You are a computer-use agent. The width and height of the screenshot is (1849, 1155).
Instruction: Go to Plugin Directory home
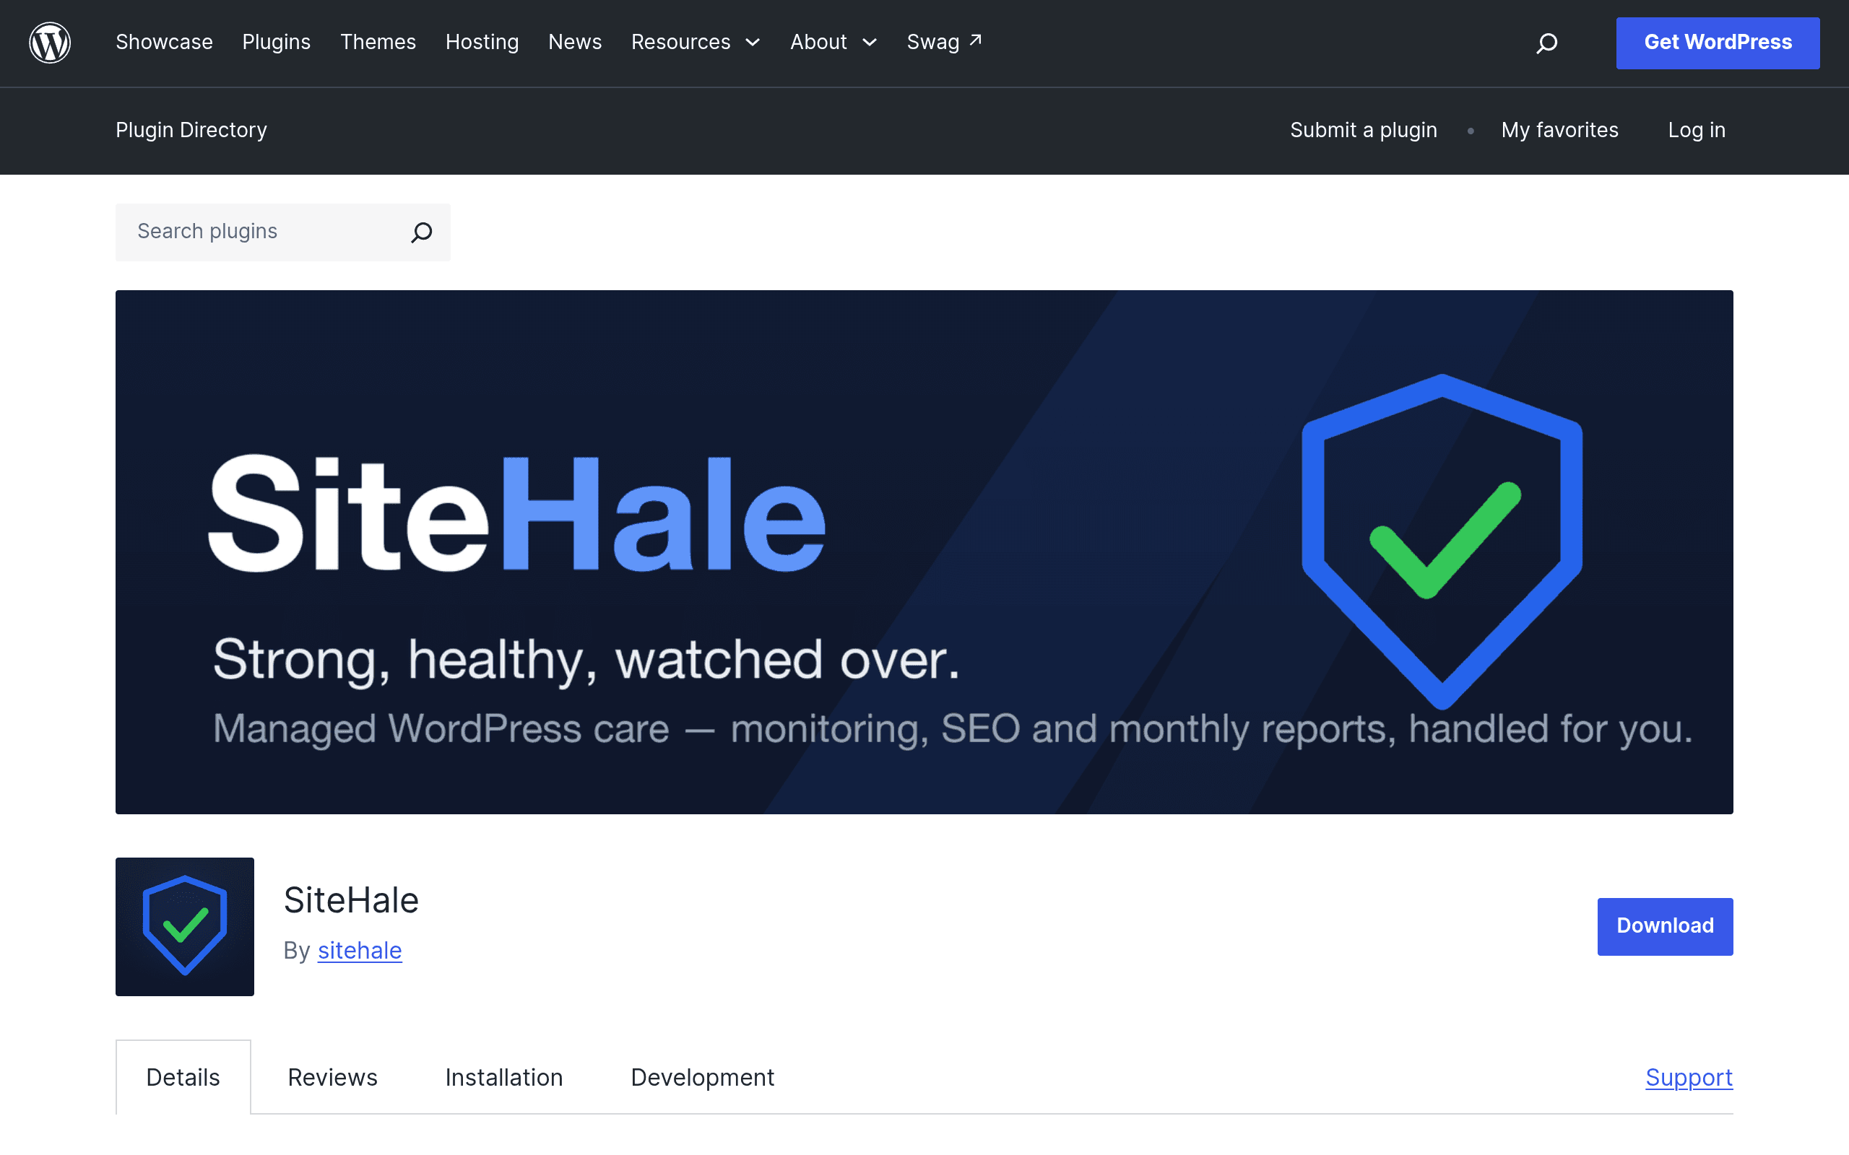coord(191,130)
